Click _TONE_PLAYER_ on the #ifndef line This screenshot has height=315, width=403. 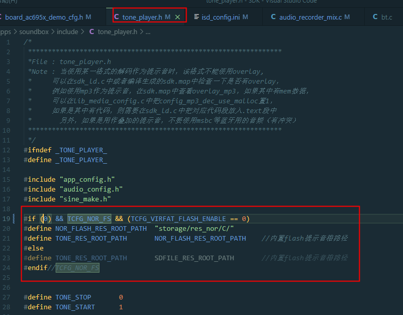coord(81,150)
